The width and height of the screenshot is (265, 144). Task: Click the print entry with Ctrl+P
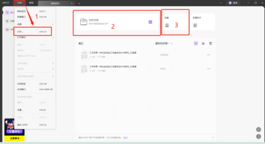click(35, 117)
